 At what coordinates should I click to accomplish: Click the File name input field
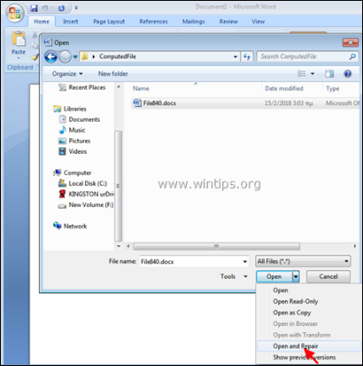point(191,262)
